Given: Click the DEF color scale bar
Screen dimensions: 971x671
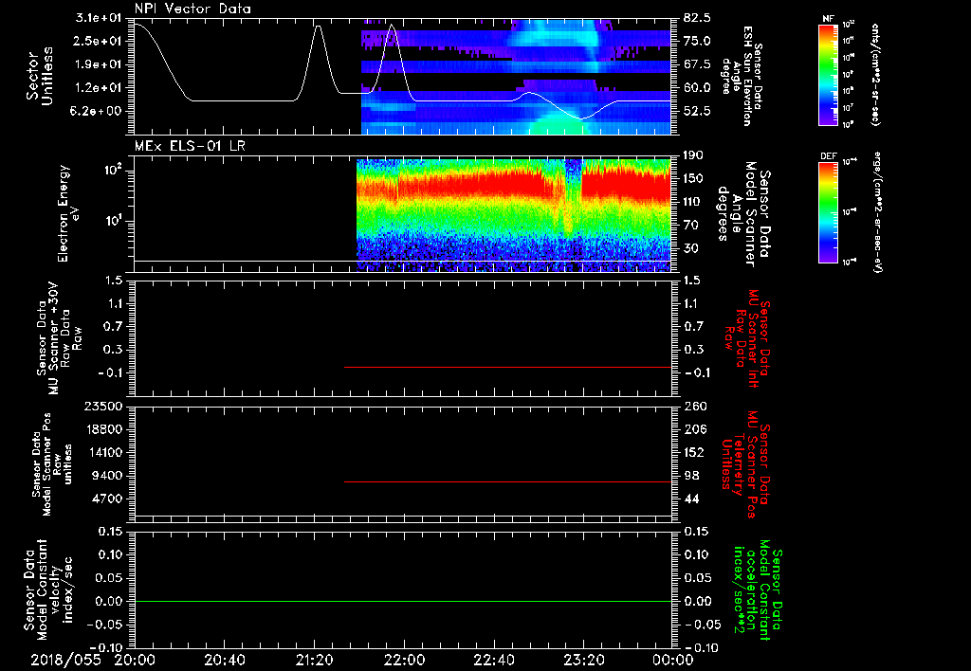Looking at the screenshot, I should click(x=829, y=212).
